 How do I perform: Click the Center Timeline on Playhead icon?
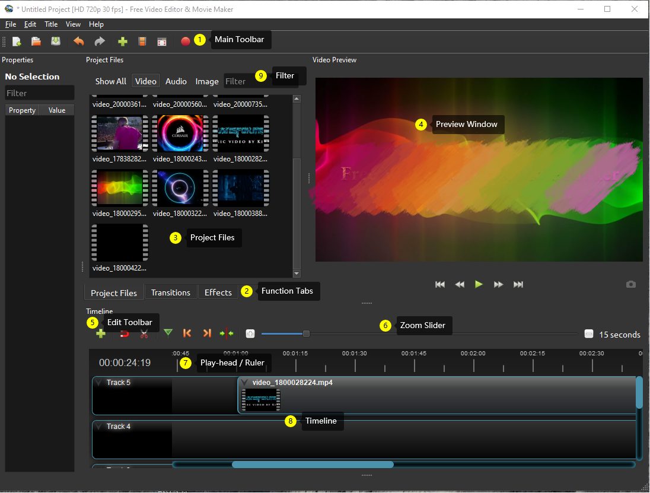point(227,334)
